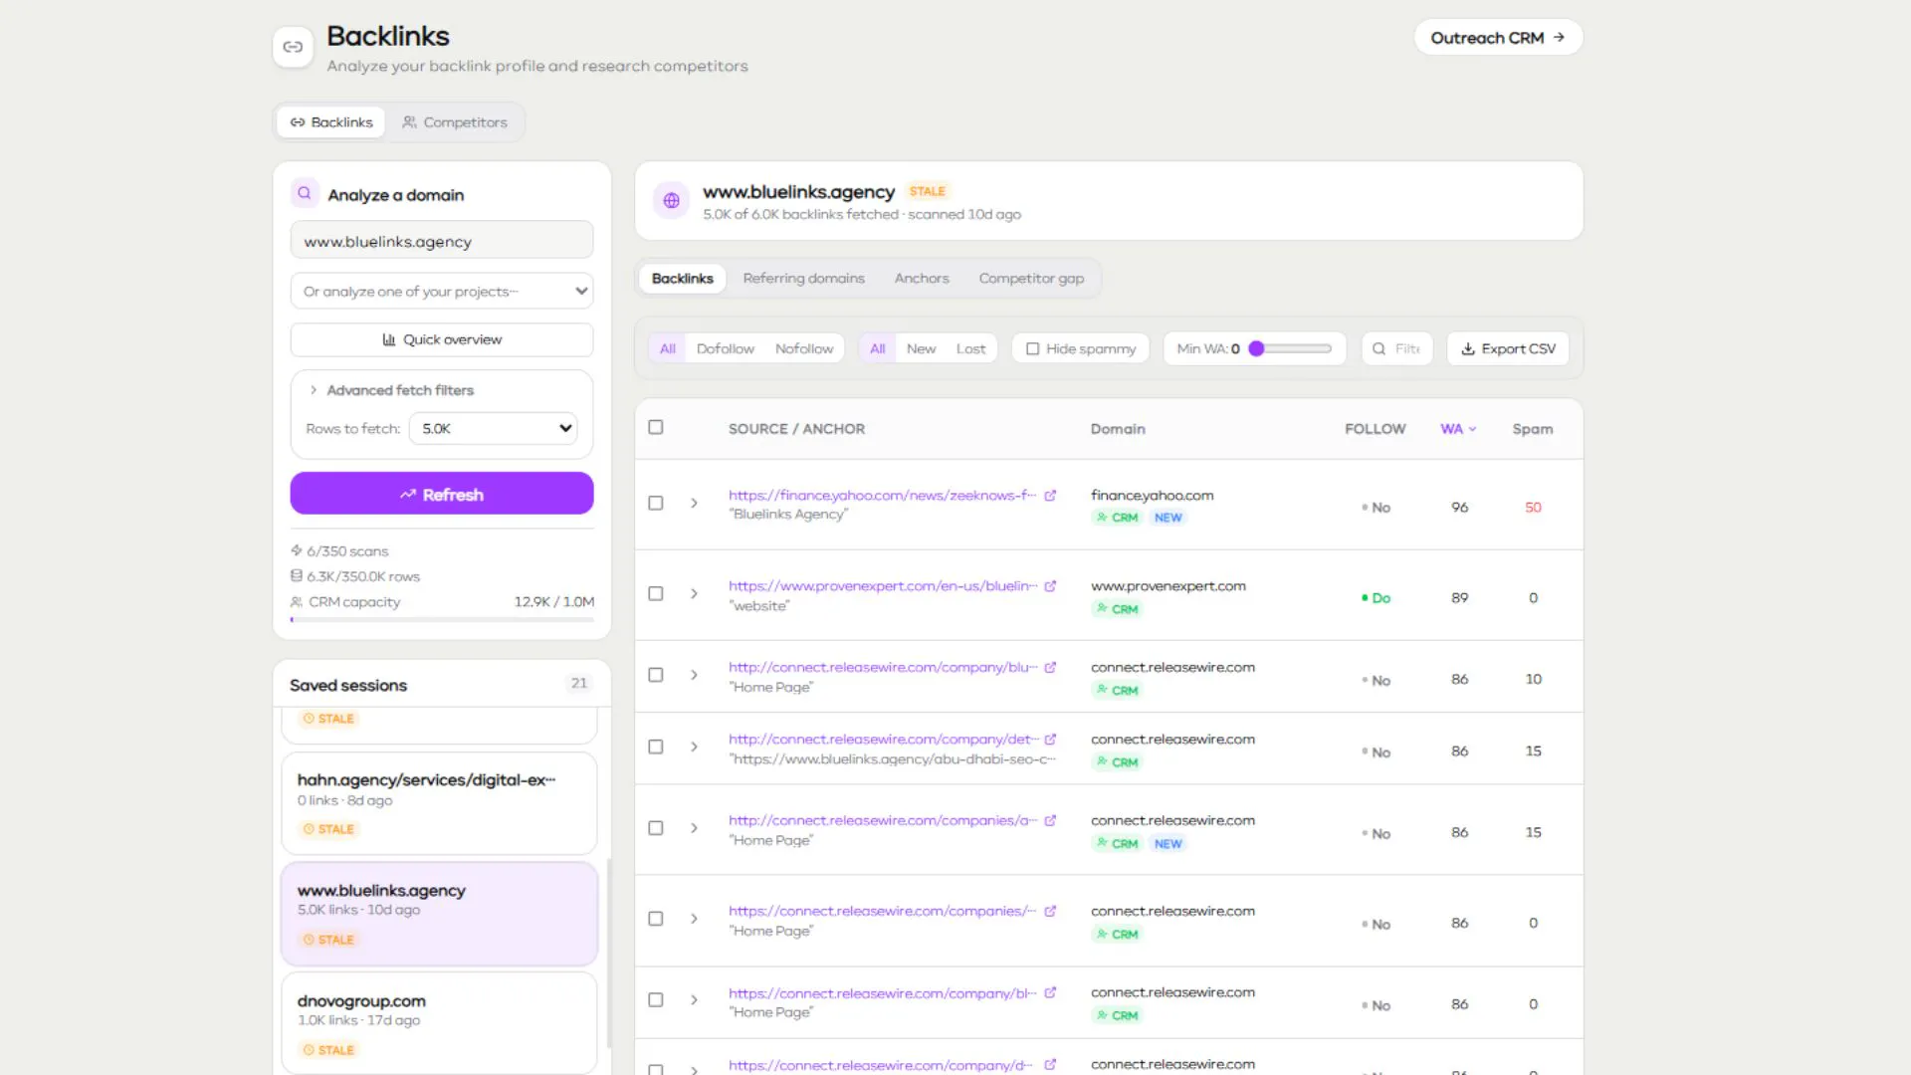Open external link for https releasewire companies/ row
Screen dimensions: 1911x1075
(1050, 912)
